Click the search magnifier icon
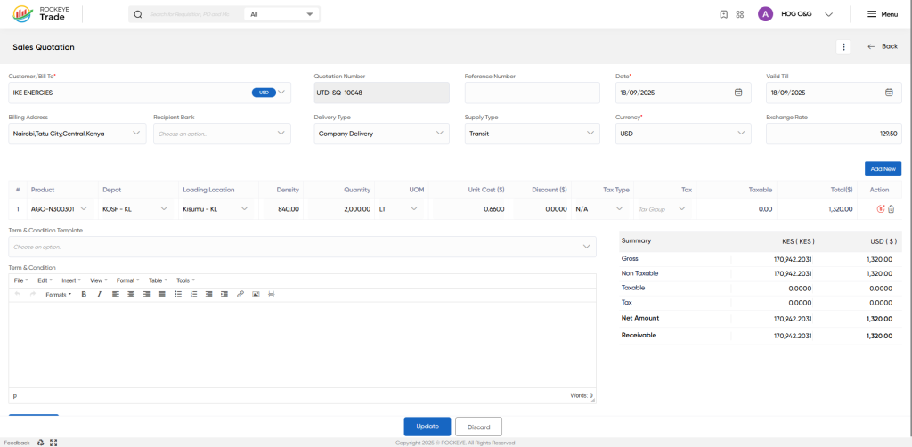 click(x=138, y=14)
